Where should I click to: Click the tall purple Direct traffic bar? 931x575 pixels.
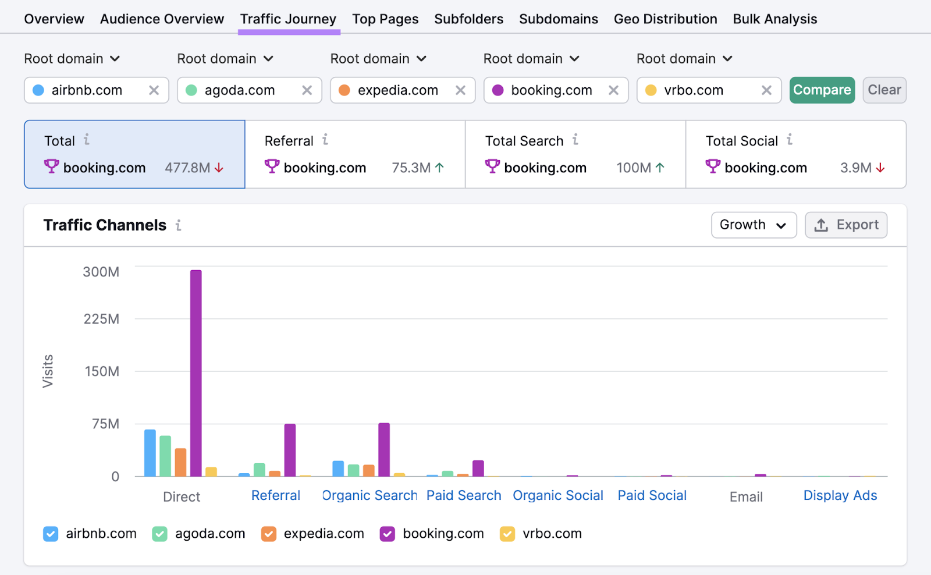(196, 372)
